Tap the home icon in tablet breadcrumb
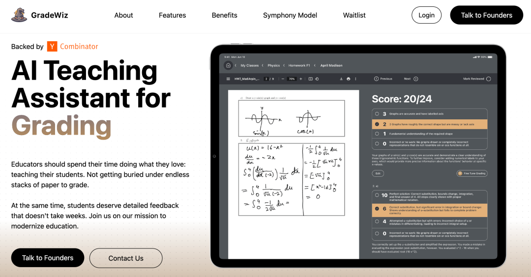The height and width of the screenshot is (277, 531). tap(228, 65)
